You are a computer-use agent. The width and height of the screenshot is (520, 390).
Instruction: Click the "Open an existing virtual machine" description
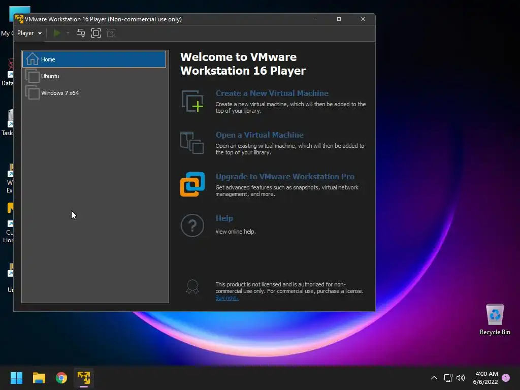pos(290,149)
